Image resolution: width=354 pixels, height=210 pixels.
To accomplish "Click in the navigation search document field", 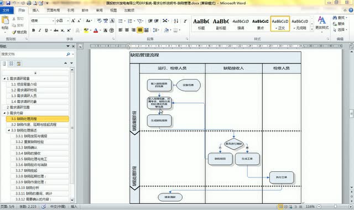I will 33,54.
